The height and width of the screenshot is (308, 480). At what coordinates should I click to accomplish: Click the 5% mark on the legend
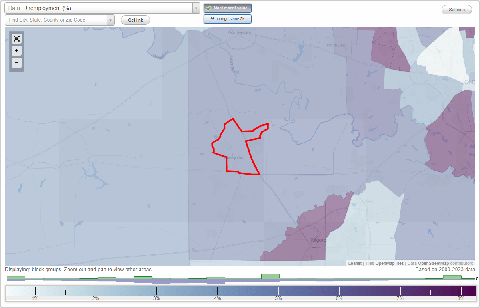pyautogui.click(x=278, y=298)
